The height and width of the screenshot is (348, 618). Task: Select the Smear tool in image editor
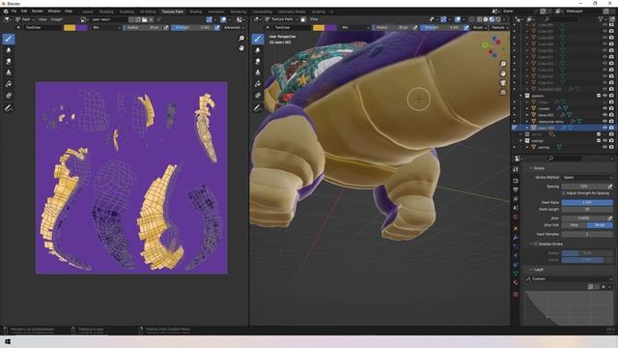[x=9, y=62]
